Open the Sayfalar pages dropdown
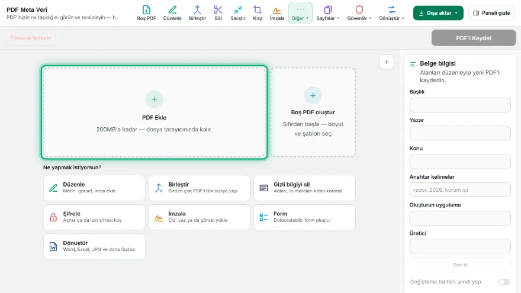The image size is (521, 293). 327,13
